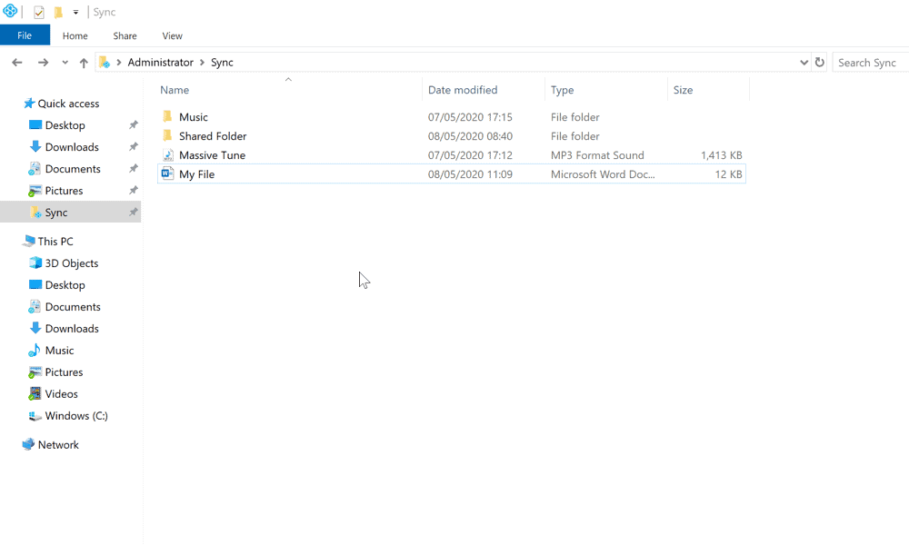
Task: Sort by the Size column header
Action: 683,90
